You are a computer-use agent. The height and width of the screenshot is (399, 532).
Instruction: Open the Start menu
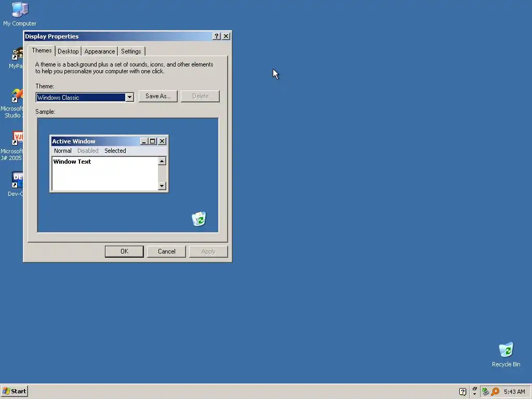tap(14, 391)
